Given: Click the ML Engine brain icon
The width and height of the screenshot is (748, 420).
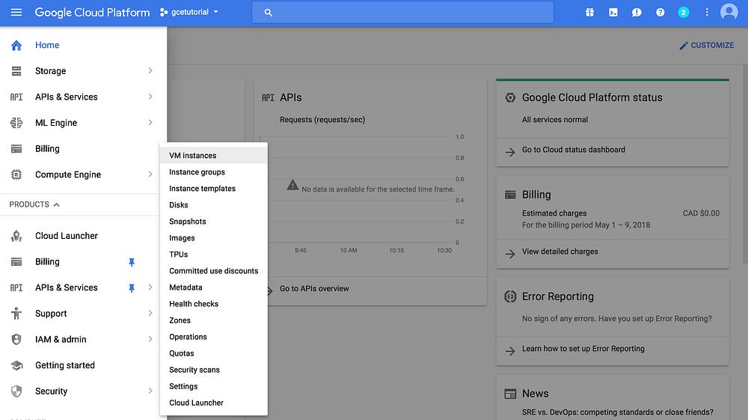Looking at the screenshot, I should (x=16, y=123).
